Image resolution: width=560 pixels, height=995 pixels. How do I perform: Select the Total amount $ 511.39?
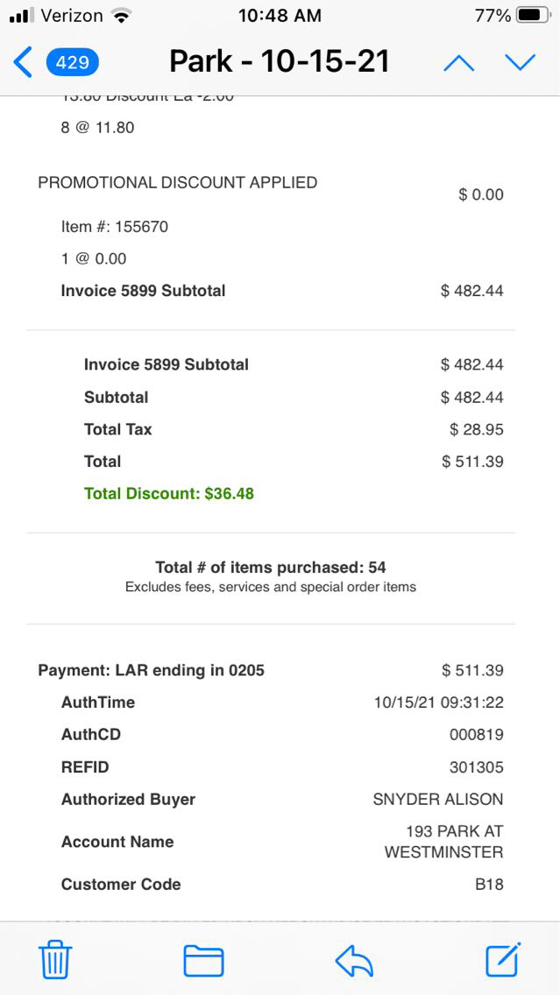[472, 462]
